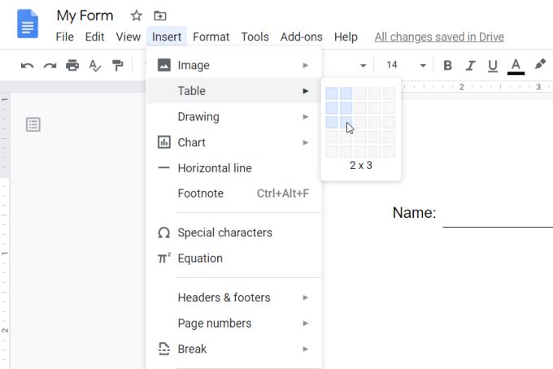
Task: Select the paint format tool
Action: [x=118, y=65]
